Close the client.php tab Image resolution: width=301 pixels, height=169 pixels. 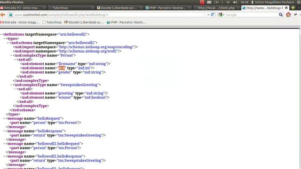(238, 8)
